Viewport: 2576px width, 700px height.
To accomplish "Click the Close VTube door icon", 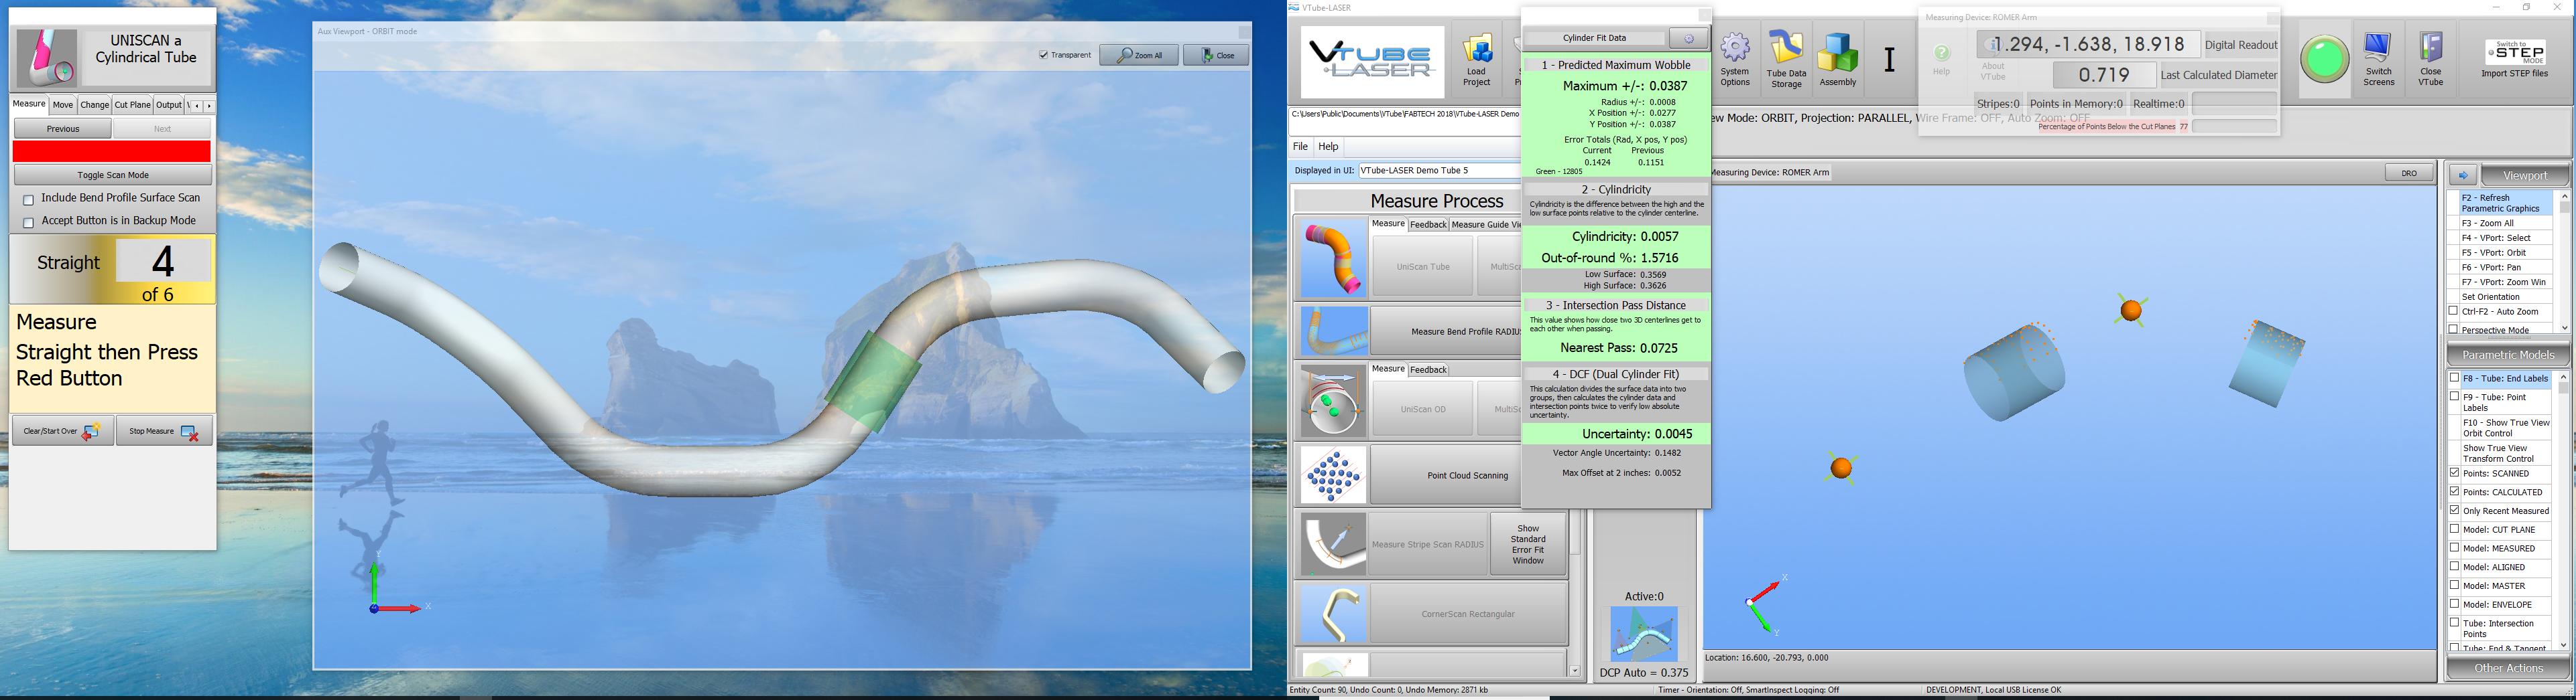I will click(x=2430, y=59).
